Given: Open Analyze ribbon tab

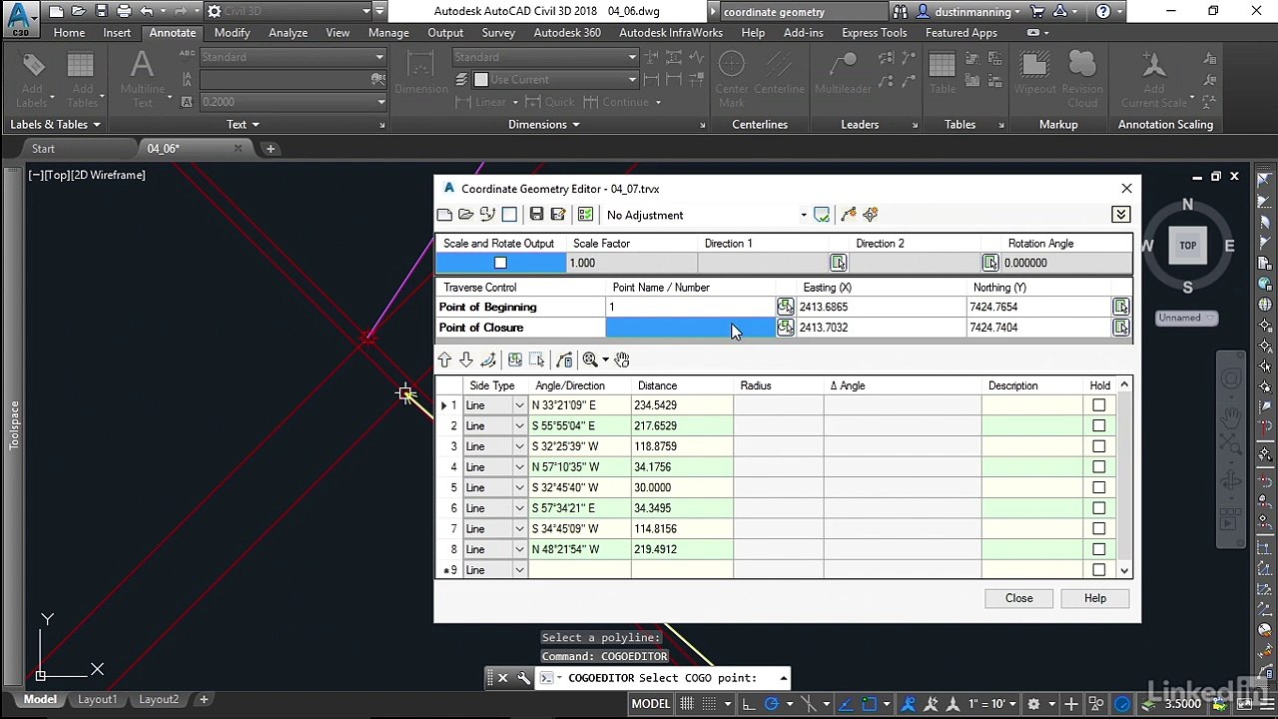Looking at the screenshot, I should click(288, 33).
